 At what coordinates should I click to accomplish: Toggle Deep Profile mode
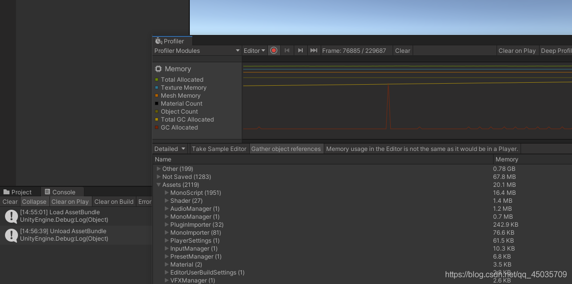(x=556, y=50)
